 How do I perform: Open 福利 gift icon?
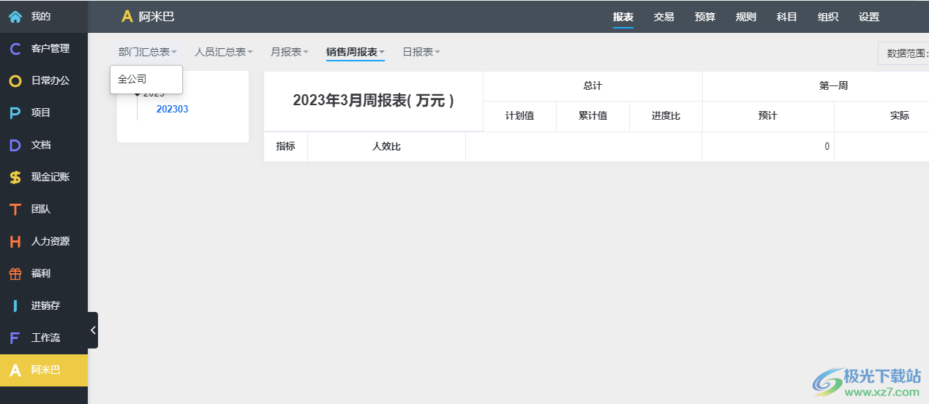pyautogui.click(x=15, y=273)
